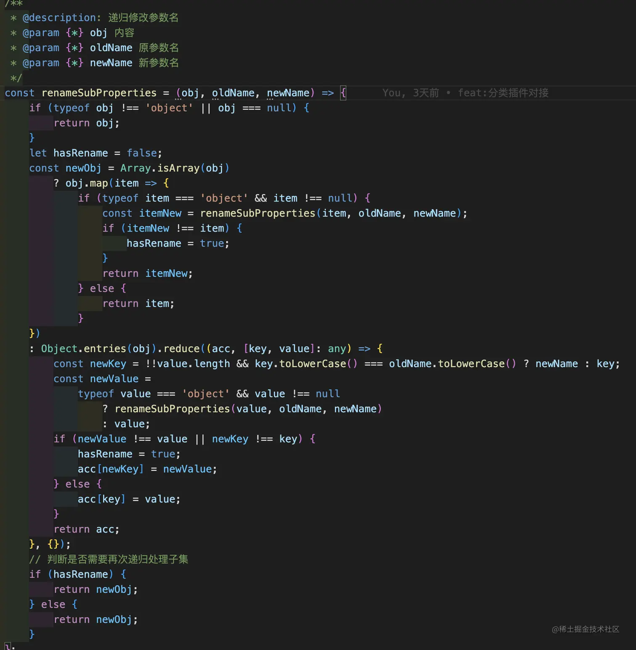Screen dimensions: 636x650
Task: Click the 'if (newValue !== value || newKey !== key)' line
Action: [185, 439]
